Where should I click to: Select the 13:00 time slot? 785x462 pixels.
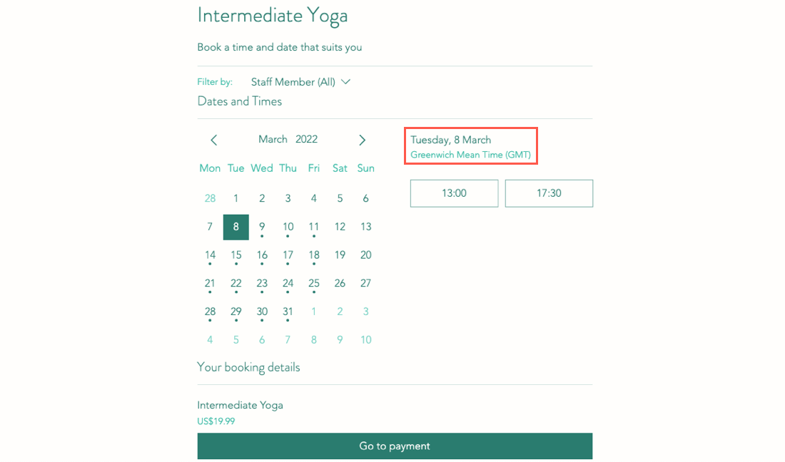point(454,193)
